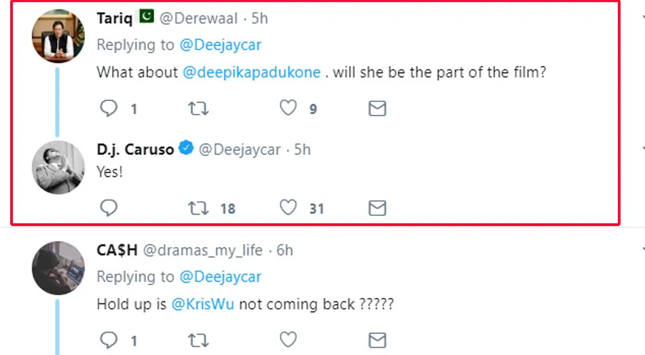Toggle the heart on CA$H's tweet
The width and height of the screenshot is (645, 355).
pos(289,339)
